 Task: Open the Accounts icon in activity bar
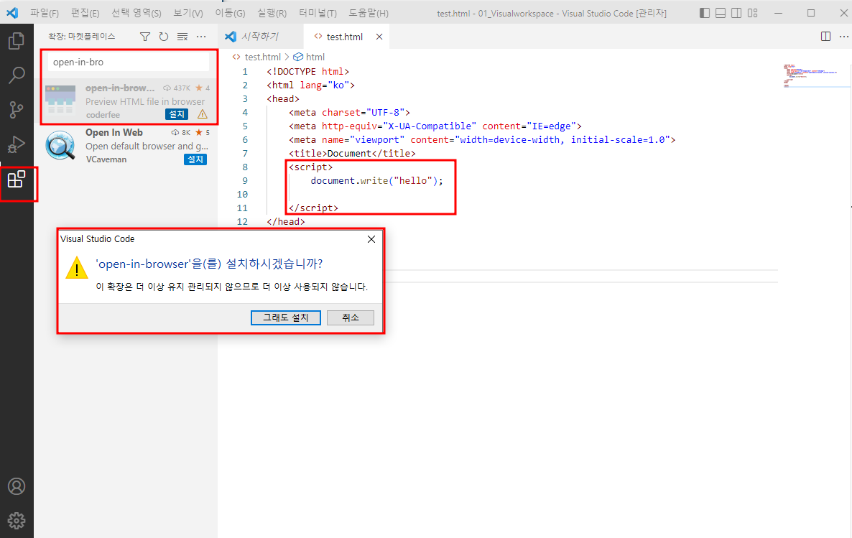point(17,486)
